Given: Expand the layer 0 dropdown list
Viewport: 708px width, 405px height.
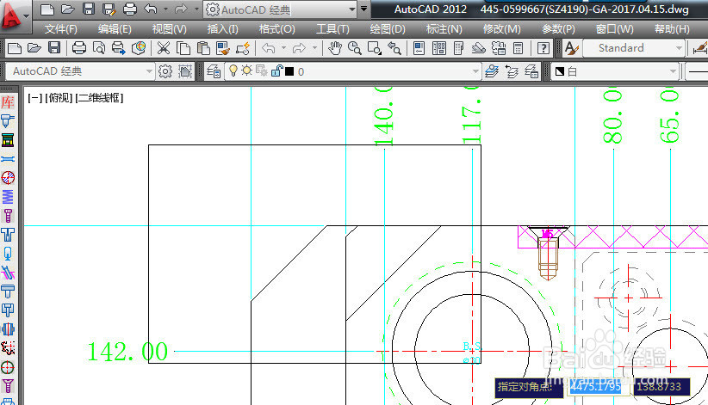Looking at the screenshot, I should (475, 71).
